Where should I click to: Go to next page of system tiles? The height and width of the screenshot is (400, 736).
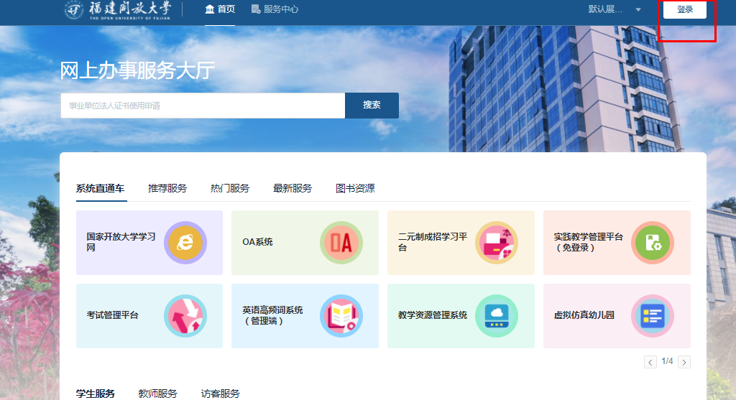(x=684, y=362)
